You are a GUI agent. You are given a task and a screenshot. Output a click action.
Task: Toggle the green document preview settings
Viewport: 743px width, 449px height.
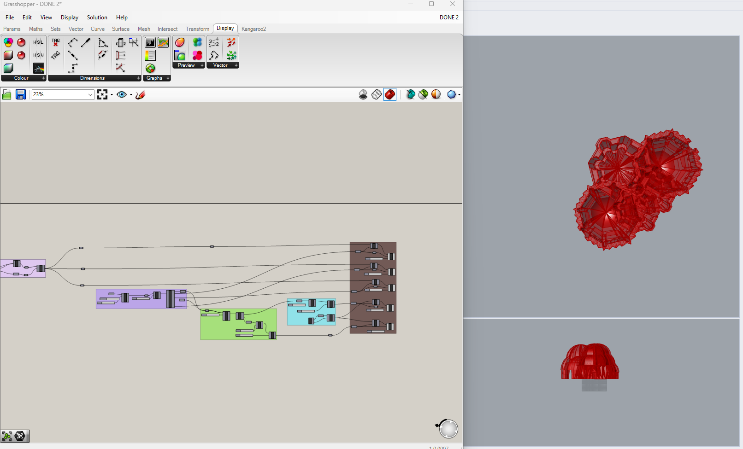click(423, 94)
